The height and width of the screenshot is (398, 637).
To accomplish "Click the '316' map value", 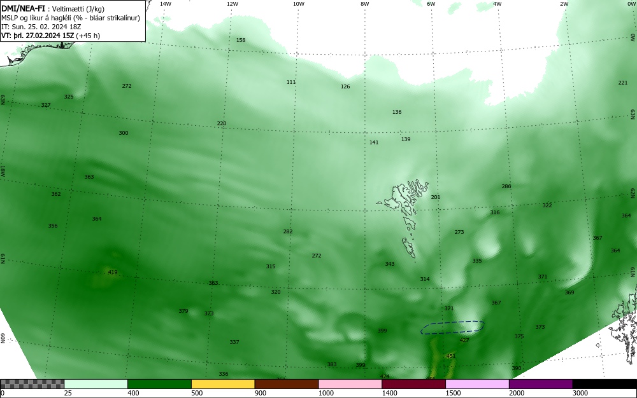I will (x=495, y=212).
